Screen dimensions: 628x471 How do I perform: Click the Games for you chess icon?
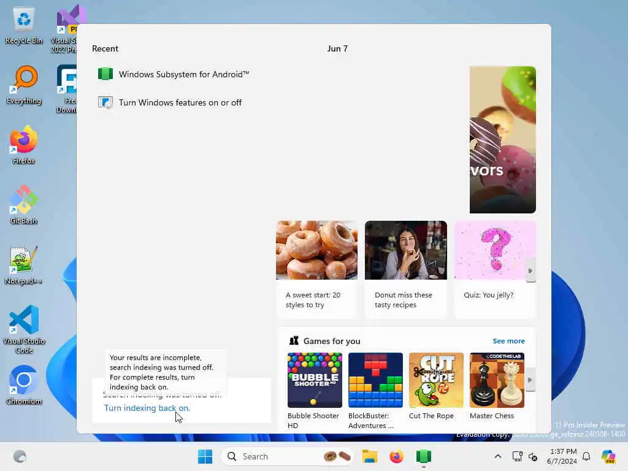pyautogui.click(x=294, y=341)
